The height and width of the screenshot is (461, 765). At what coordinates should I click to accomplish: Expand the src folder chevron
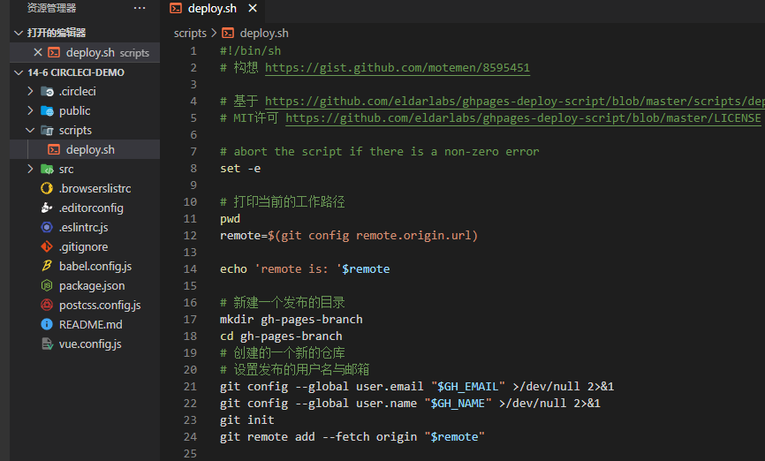[x=30, y=169]
